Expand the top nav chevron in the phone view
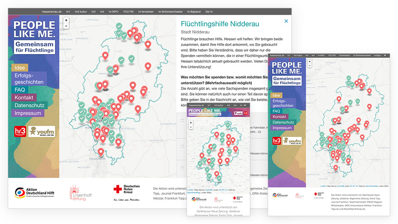398x224 pixels. click(x=244, y=105)
